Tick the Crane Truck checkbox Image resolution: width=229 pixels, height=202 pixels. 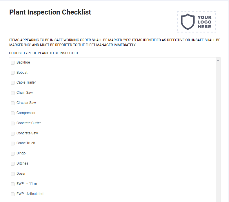(13, 143)
